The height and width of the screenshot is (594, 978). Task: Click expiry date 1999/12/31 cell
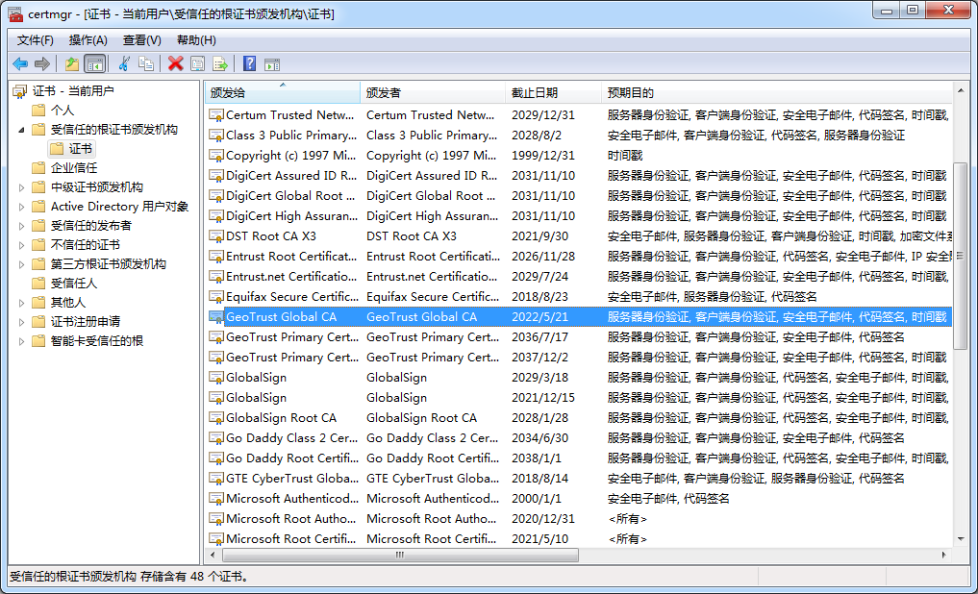pos(543,155)
